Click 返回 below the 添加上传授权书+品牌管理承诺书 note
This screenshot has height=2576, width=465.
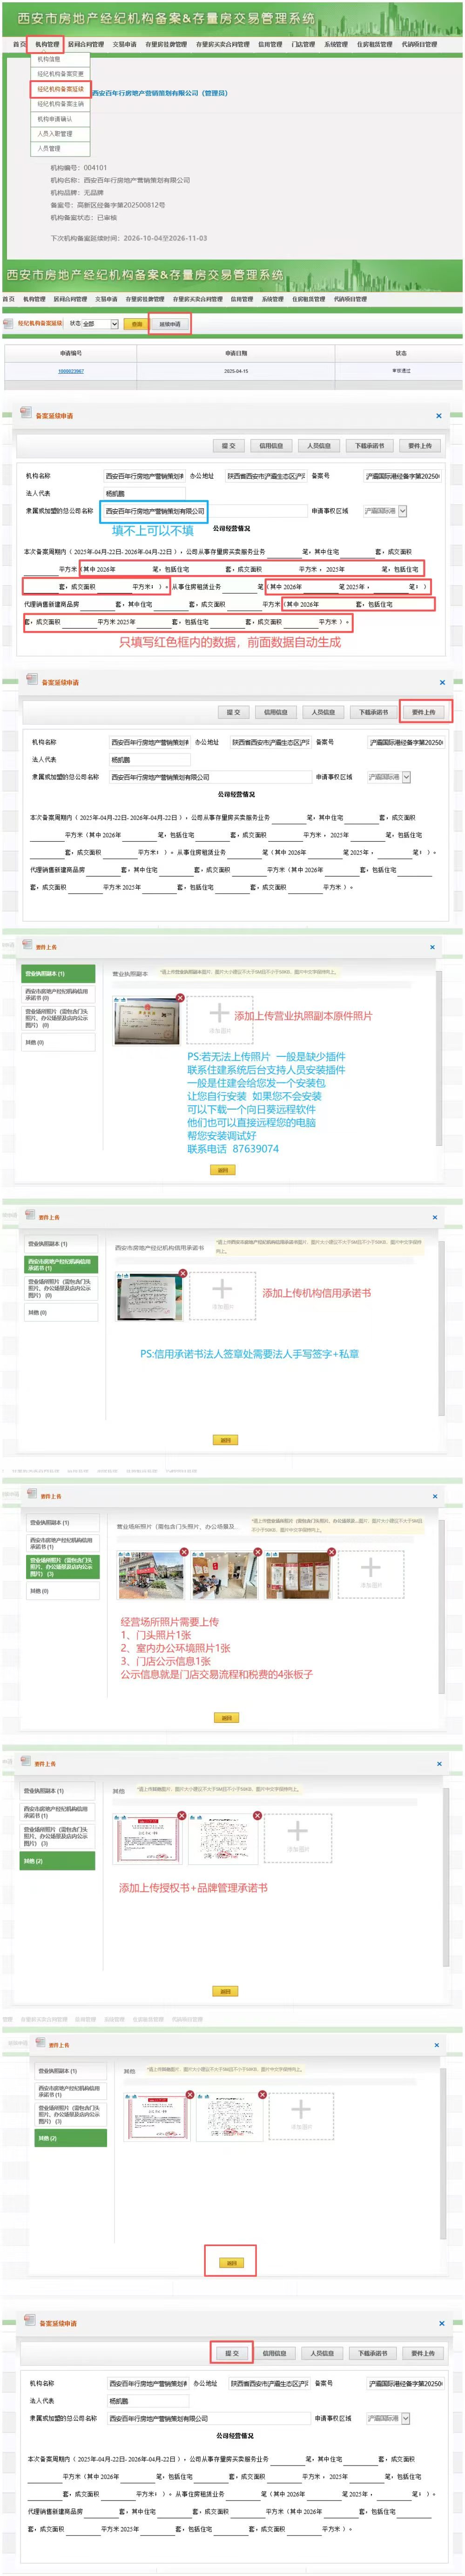(224, 1991)
